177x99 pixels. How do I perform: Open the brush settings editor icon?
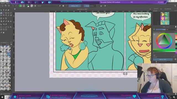click(x=32, y=6)
